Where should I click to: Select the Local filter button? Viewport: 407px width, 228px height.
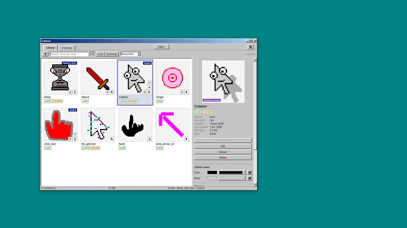pyautogui.click(x=100, y=54)
